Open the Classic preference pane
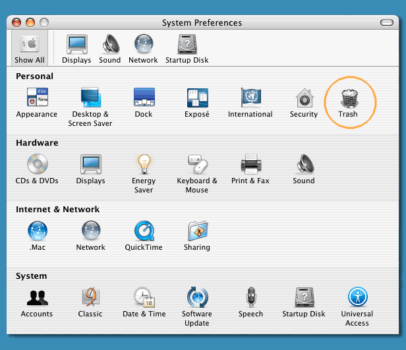406x350 pixels. pyautogui.click(x=90, y=303)
